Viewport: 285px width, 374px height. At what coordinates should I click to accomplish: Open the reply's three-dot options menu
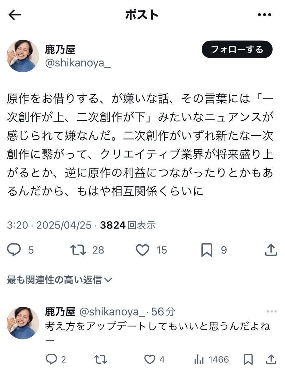271,312
